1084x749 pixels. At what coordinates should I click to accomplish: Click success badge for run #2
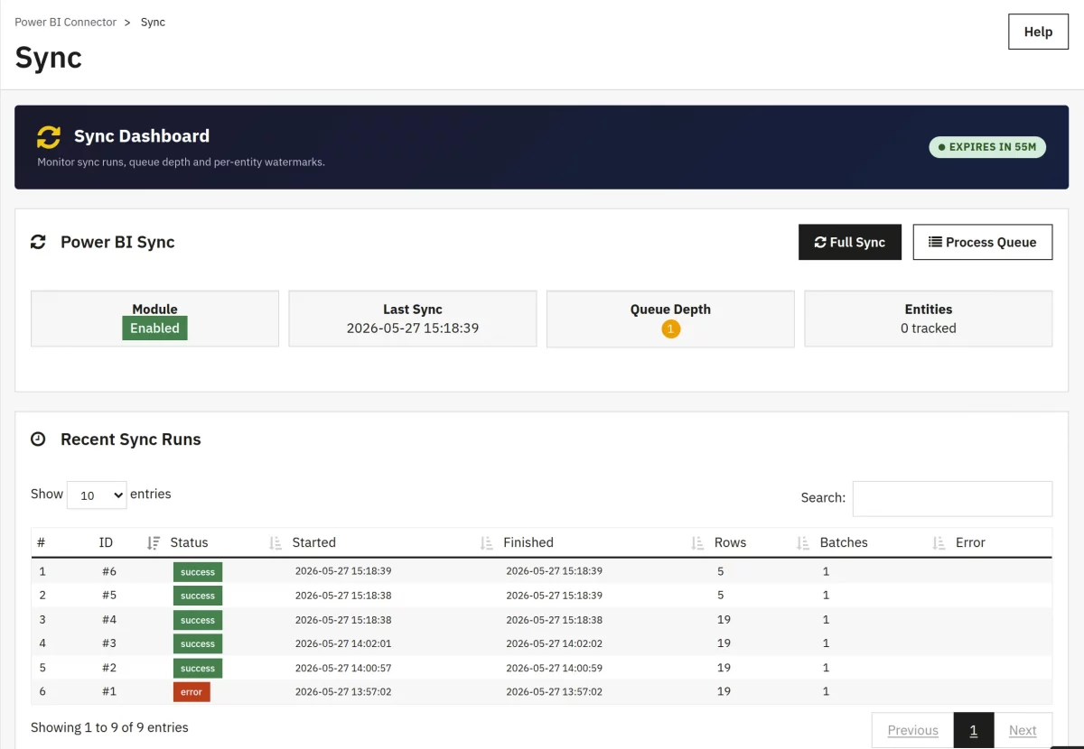click(x=198, y=669)
